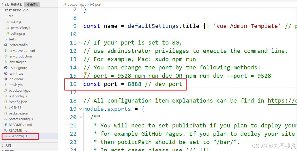Open the .eslintrc.js file
The height and width of the screenshot is (151, 297).
[x=16, y=73]
